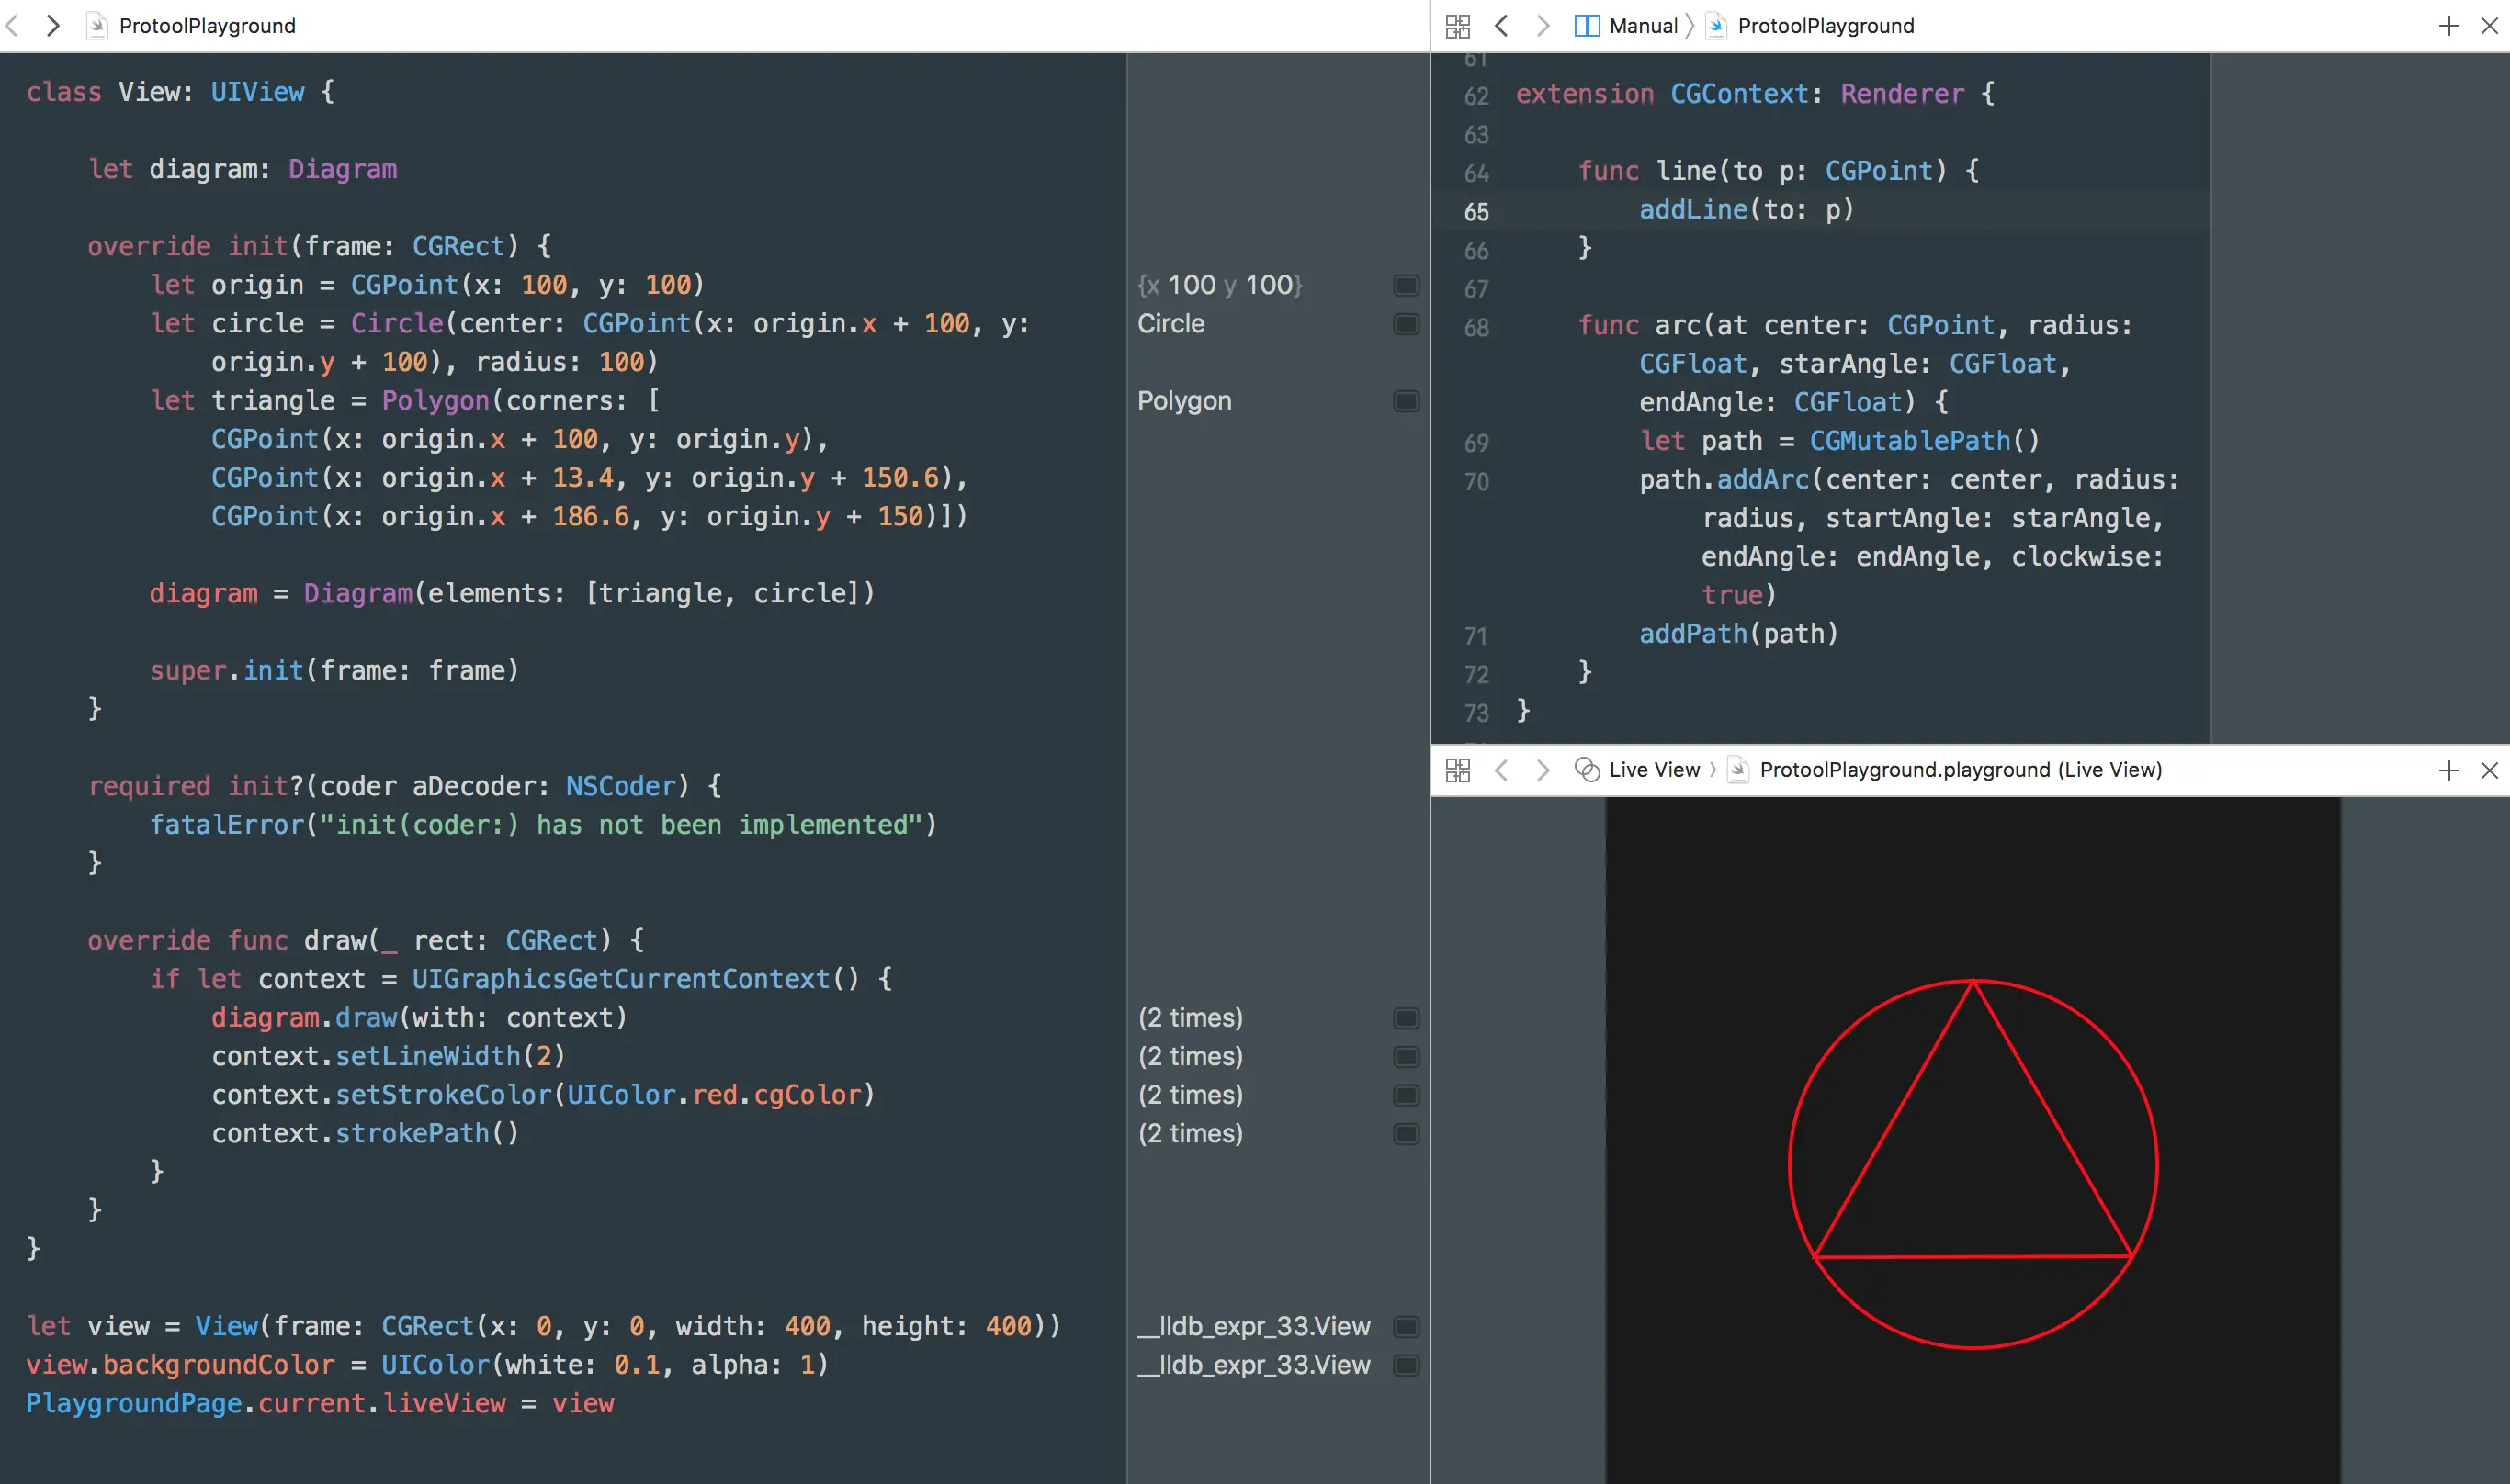Click 'extension CGContext: Renderer' line

(x=1756, y=94)
